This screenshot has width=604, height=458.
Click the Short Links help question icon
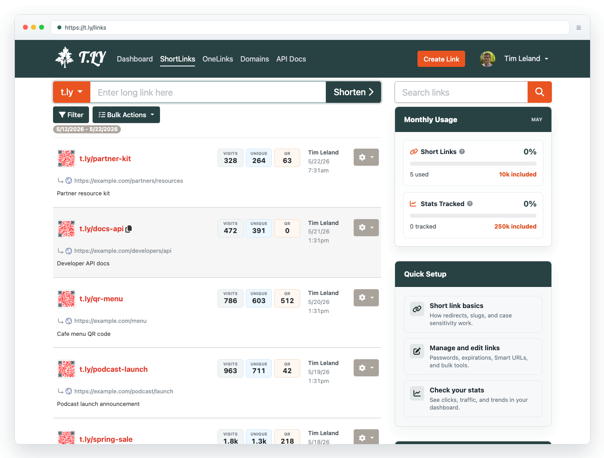[x=462, y=152]
